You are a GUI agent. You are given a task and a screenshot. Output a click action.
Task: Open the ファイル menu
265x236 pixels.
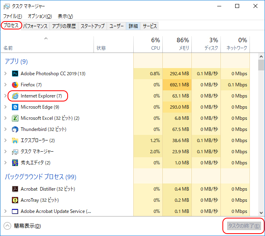[12, 16]
